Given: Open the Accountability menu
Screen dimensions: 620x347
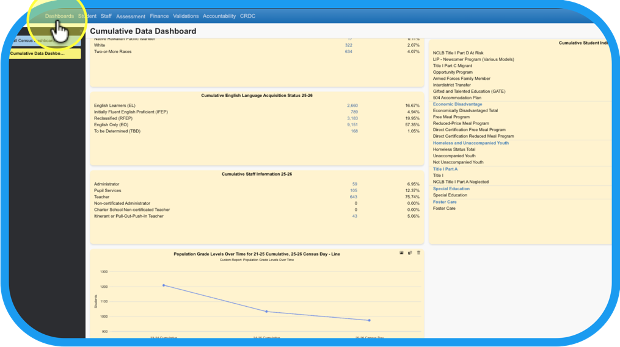Looking at the screenshot, I should click(x=219, y=16).
